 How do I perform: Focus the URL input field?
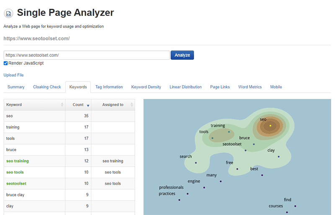coord(87,55)
